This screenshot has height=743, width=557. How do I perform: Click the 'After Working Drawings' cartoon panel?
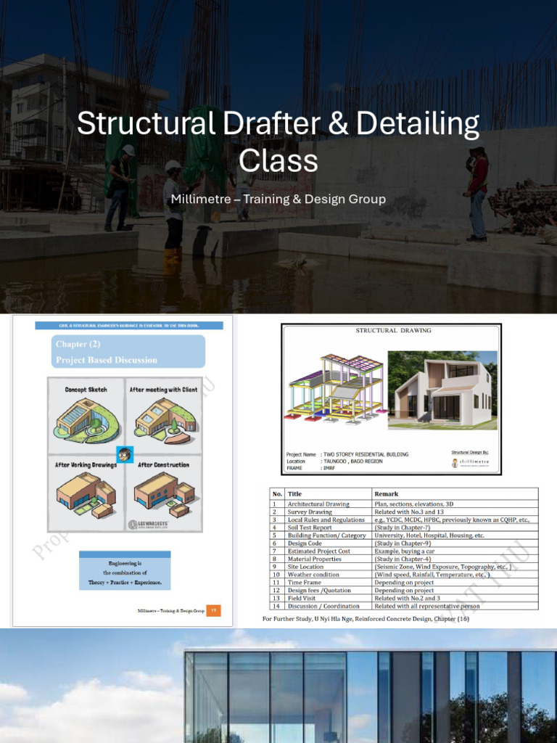tap(86, 493)
